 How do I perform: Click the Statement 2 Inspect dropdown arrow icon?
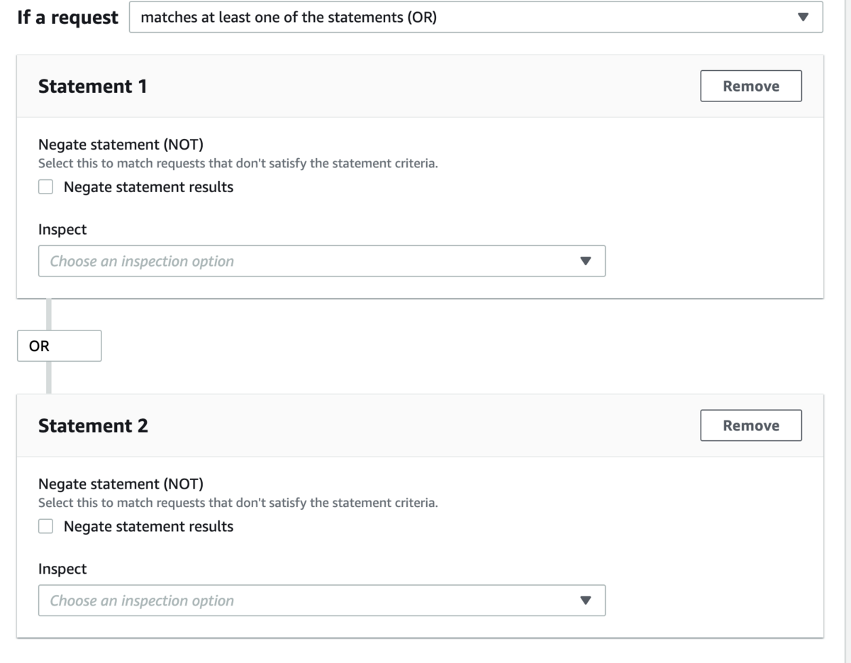[585, 601]
